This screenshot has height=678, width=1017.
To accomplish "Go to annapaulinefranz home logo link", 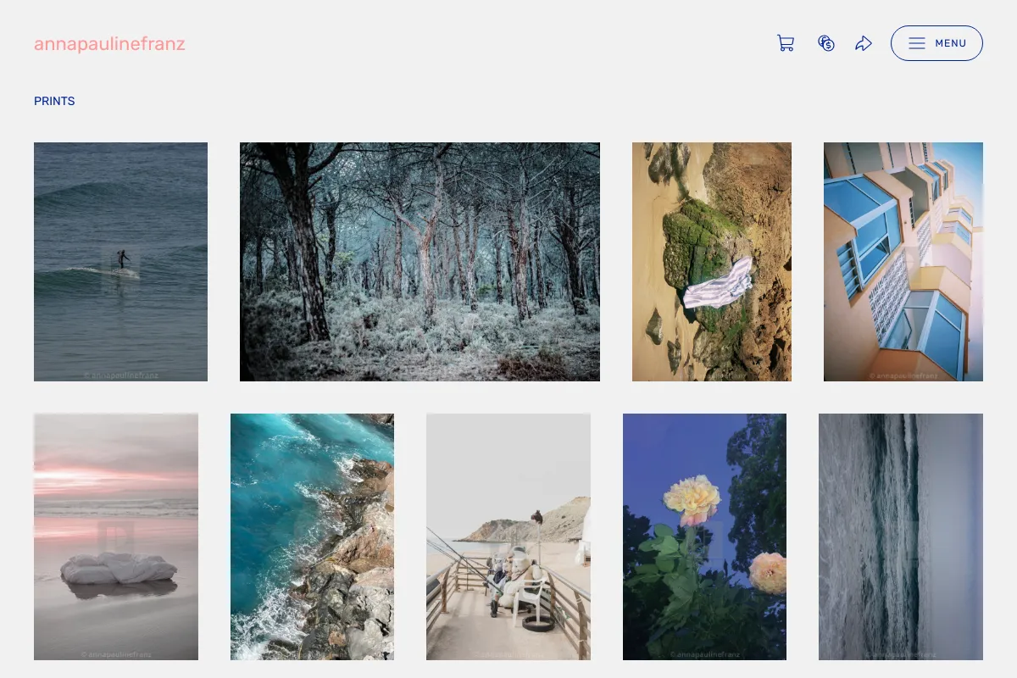I will pyautogui.click(x=109, y=44).
